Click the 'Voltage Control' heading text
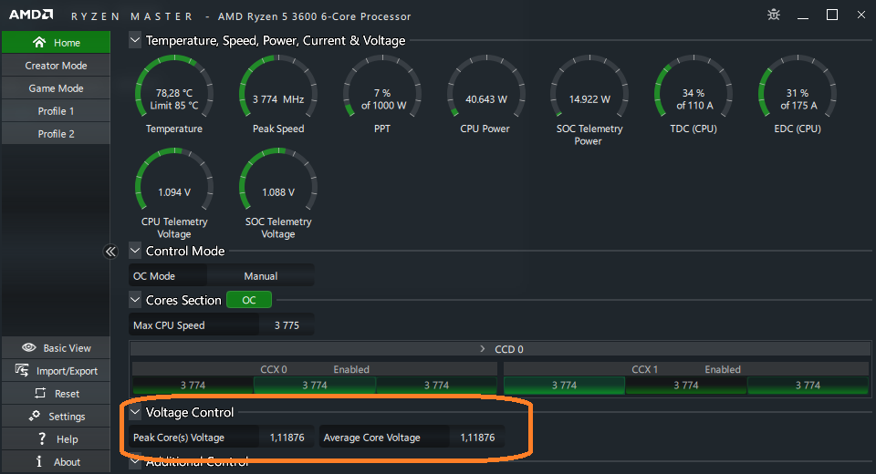This screenshot has height=474, width=876. click(x=190, y=412)
